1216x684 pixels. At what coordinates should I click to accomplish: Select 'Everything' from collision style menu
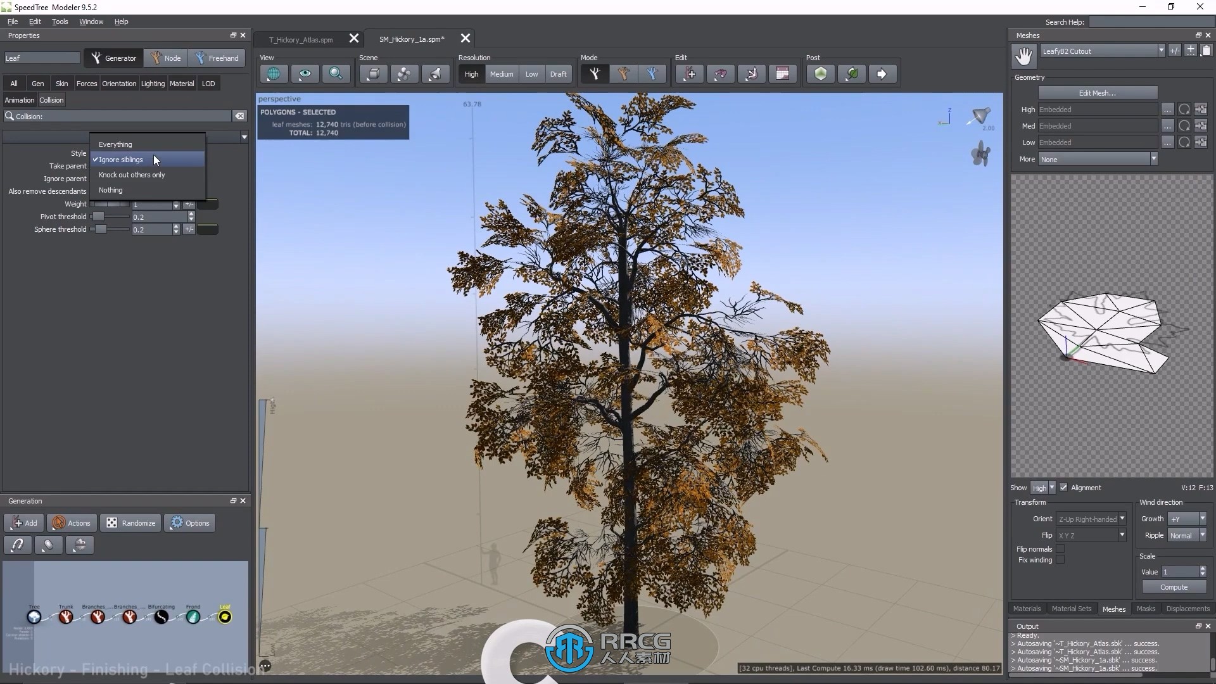coord(115,144)
